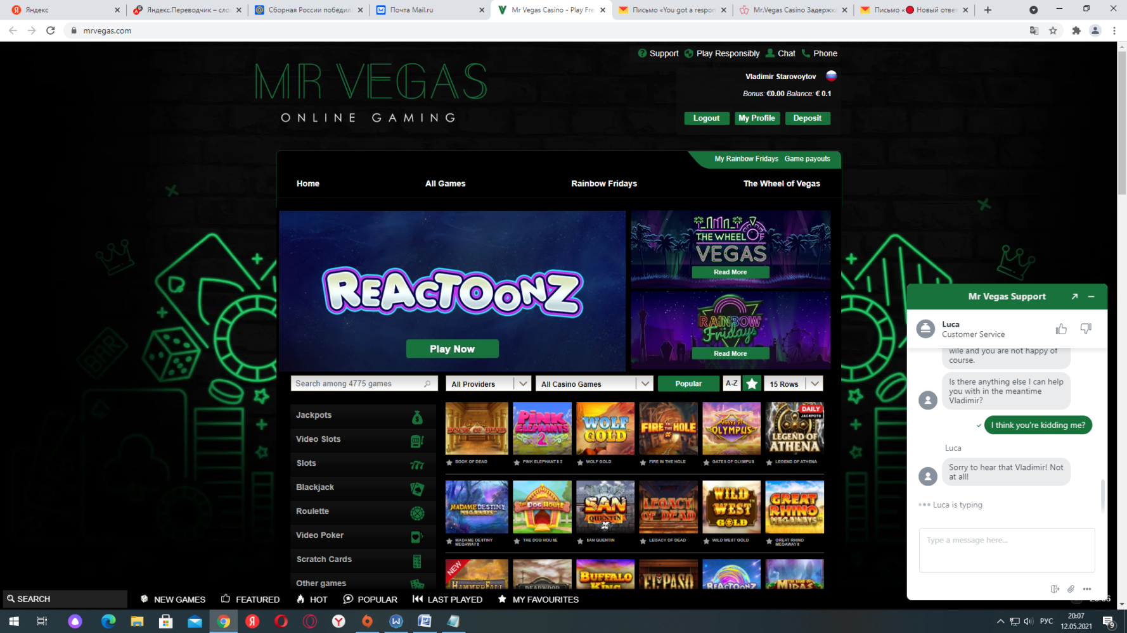
Task: Open Chrome tab search dropdown
Action: click(x=1033, y=9)
